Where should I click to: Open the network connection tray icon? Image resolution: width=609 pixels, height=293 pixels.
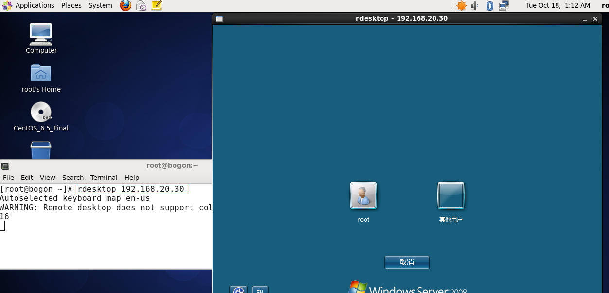click(504, 5)
